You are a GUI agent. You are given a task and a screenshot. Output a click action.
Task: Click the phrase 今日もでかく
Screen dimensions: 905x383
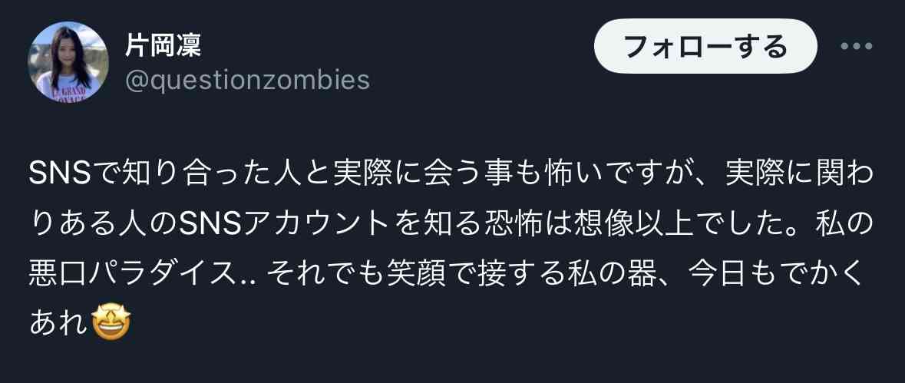(x=775, y=275)
